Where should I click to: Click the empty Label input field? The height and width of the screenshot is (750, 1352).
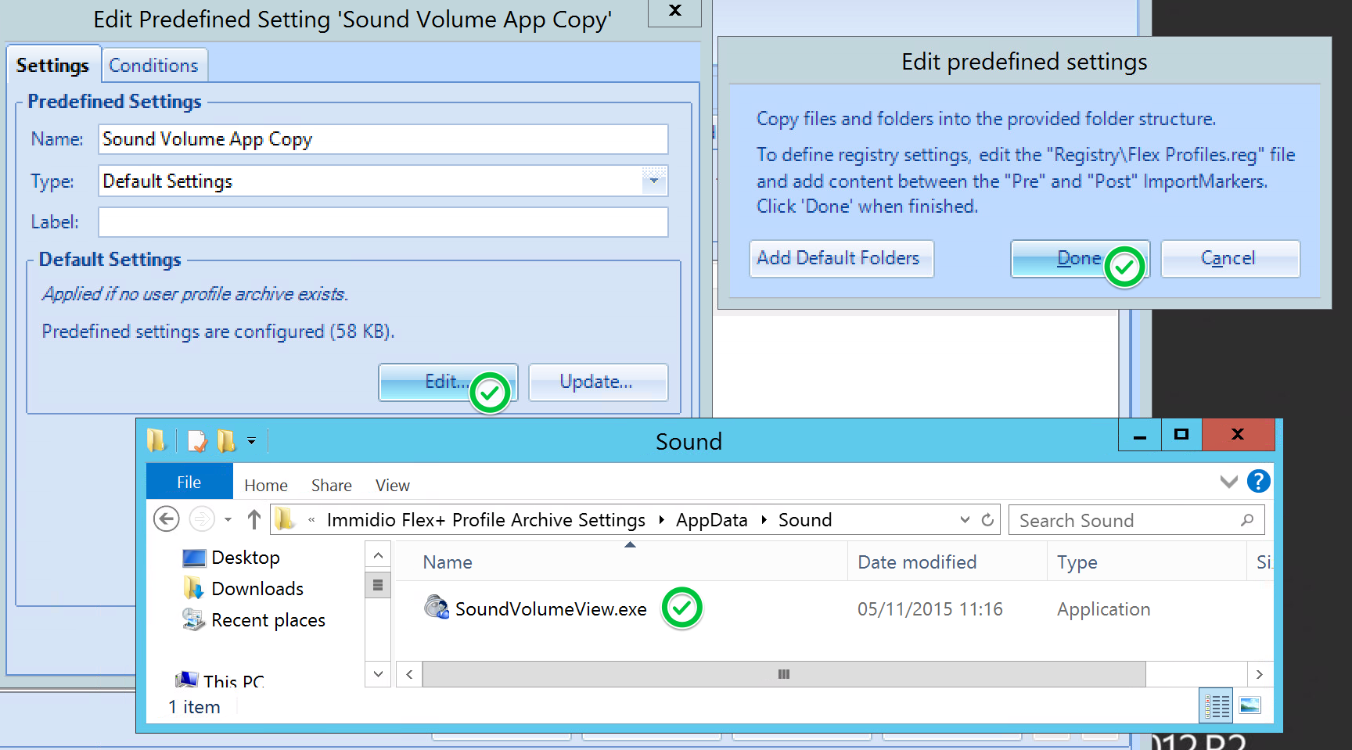383,222
